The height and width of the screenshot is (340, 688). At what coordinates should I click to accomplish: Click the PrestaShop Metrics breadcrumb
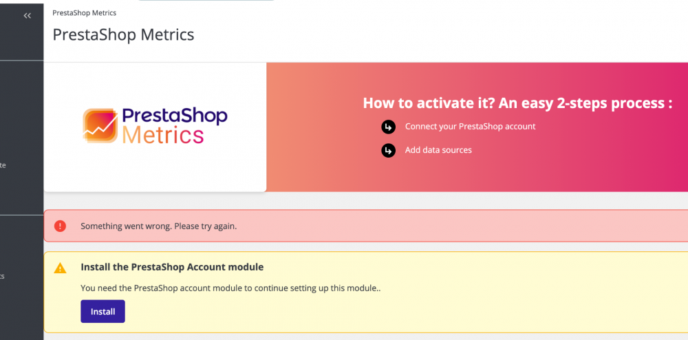click(x=84, y=12)
